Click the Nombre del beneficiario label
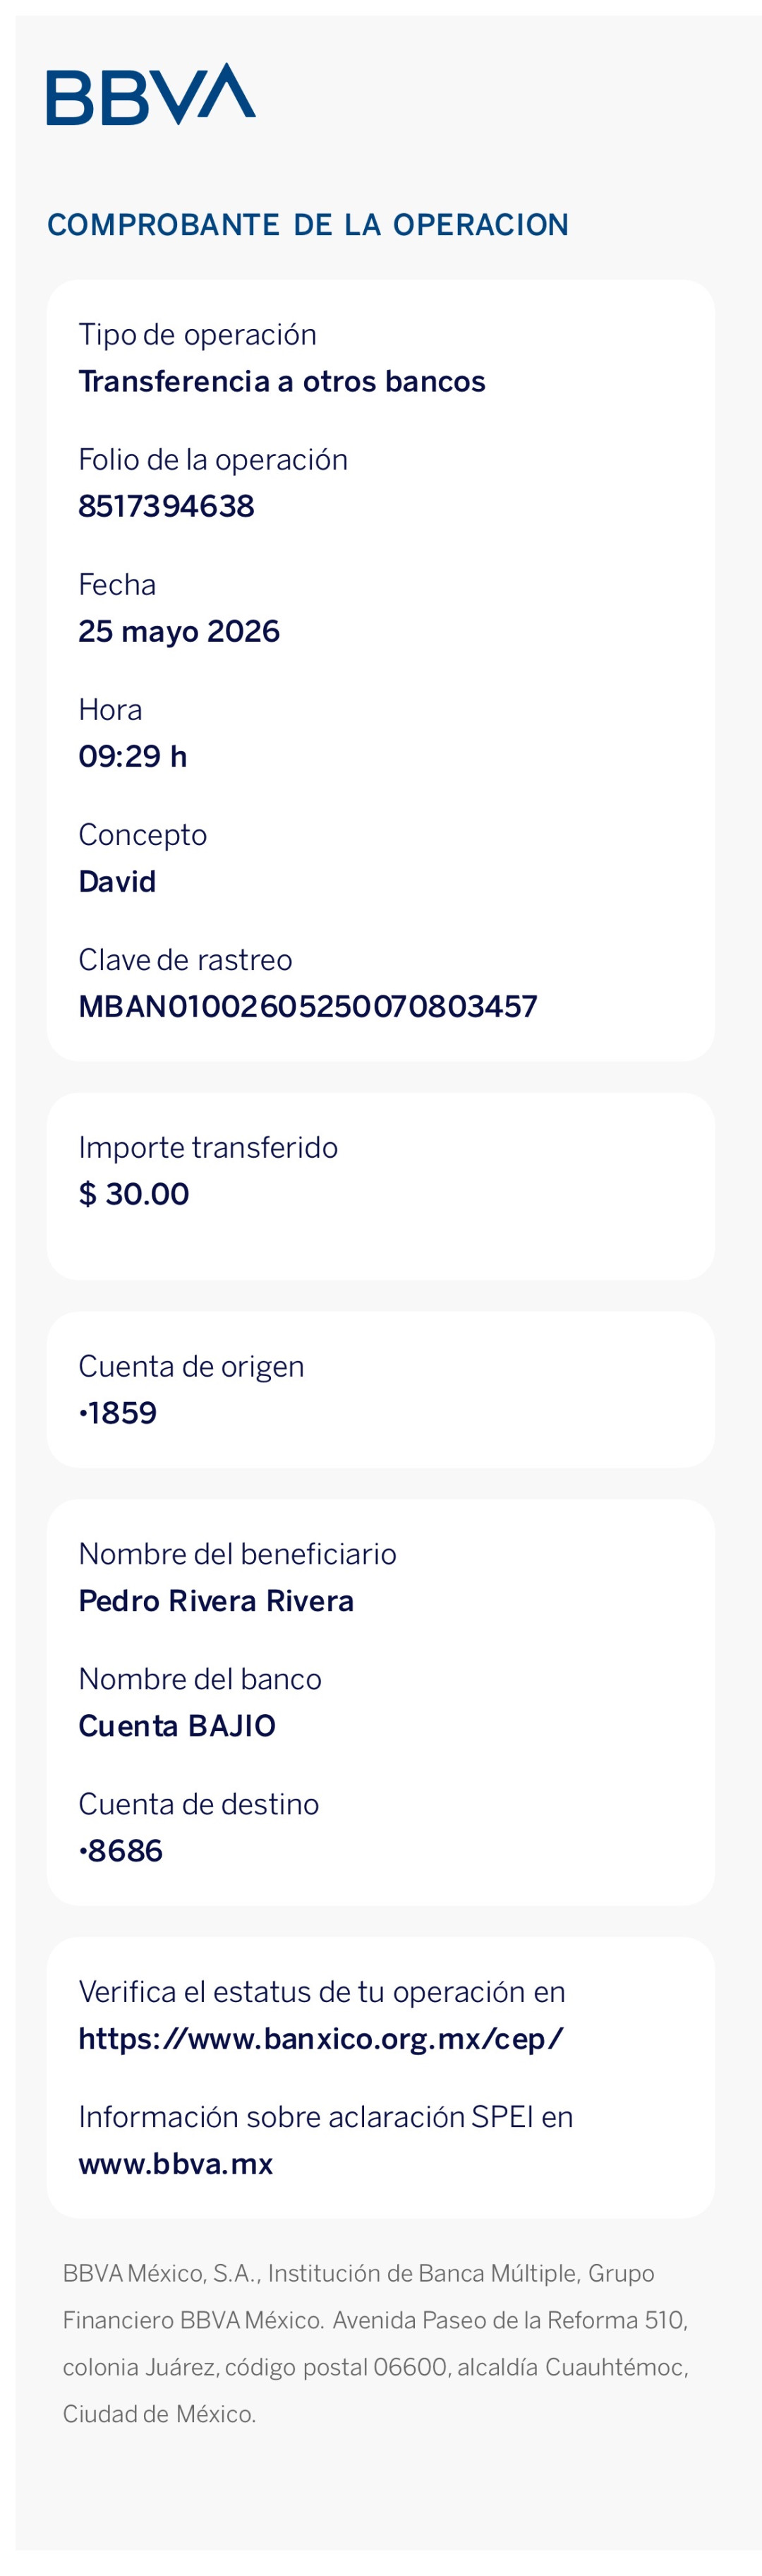This screenshot has height=2576, width=762. click(x=237, y=1554)
